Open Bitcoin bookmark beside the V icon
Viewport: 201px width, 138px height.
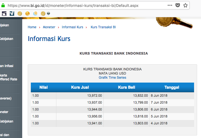point(20,13)
